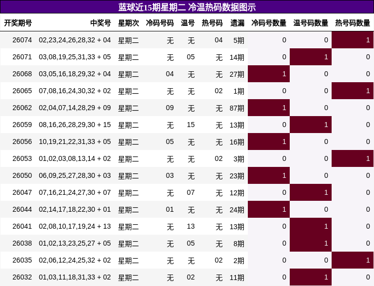Click issue number 26047
Viewport: 374px width, 286px height.
(x=22, y=192)
